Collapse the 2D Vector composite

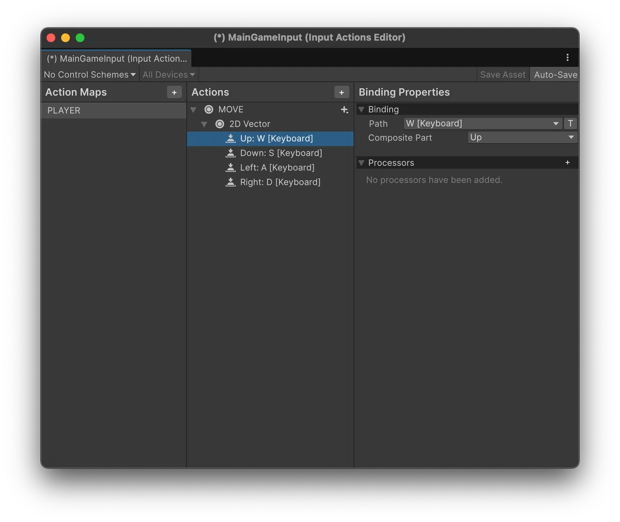point(205,124)
